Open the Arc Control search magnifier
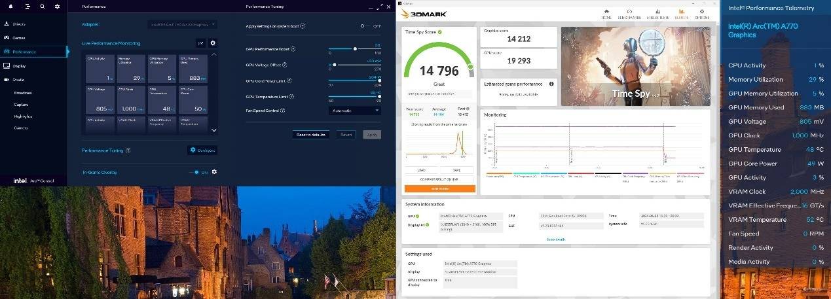The image size is (831, 299). click(43, 6)
